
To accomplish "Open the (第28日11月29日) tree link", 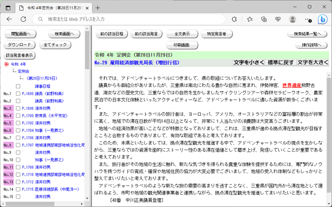I will [42, 78].
